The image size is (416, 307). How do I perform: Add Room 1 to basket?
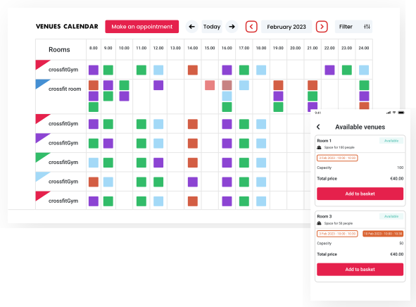click(x=360, y=194)
